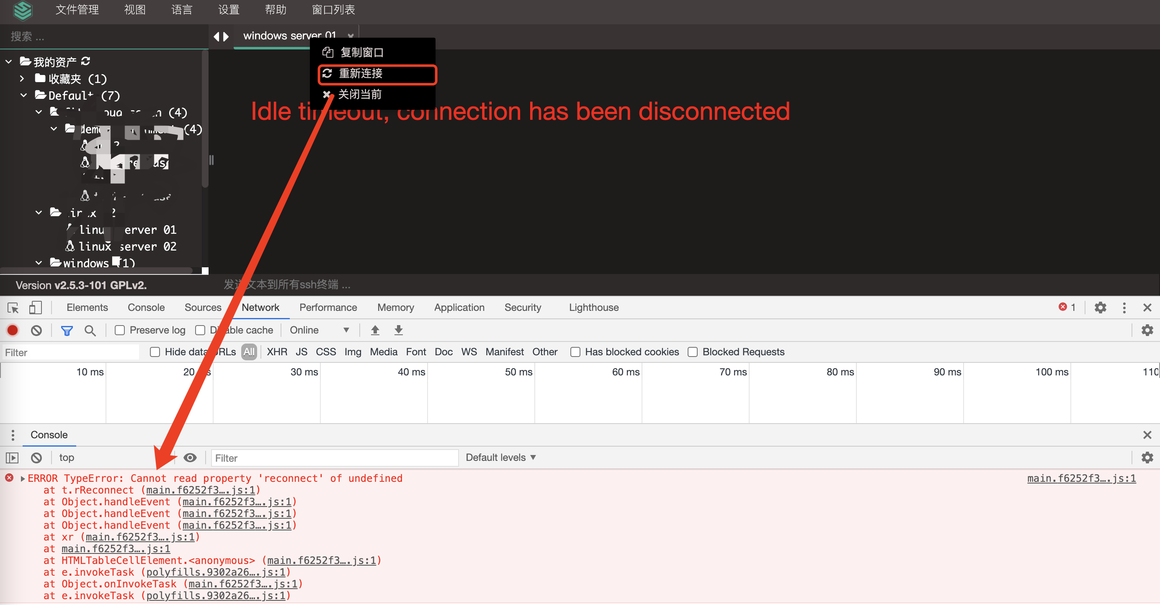This screenshot has width=1160, height=605.
Task: Open the Default levels dropdown
Action: pos(500,458)
